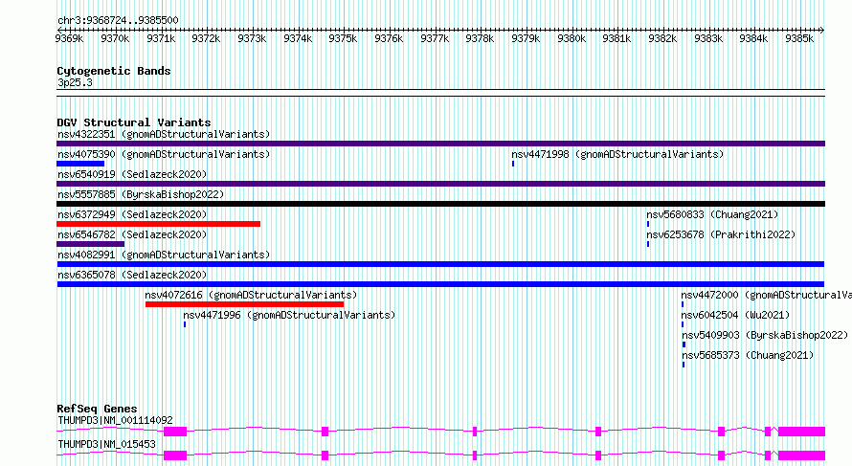Click the DGV Structural Variants track title
This screenshot has width=852, height=466.
134,122
